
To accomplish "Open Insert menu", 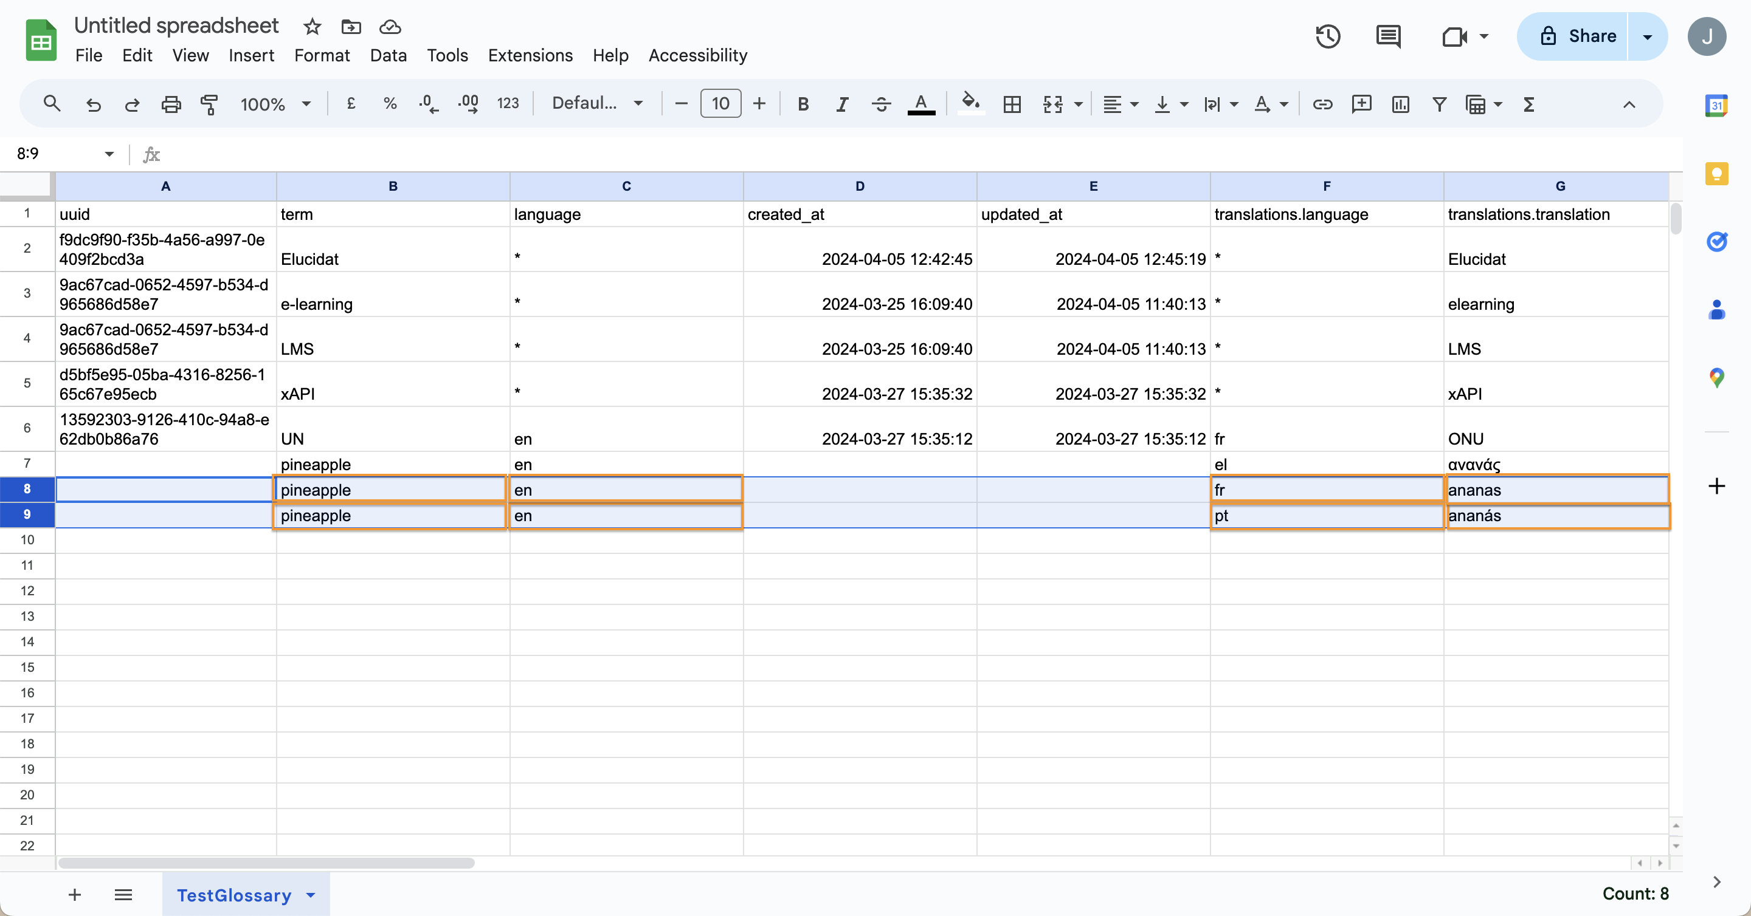I will tap(252, 55).
